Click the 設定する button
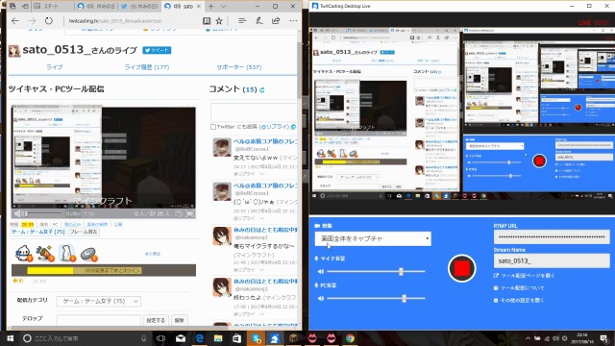This screenshot has width=615, height=346. coord(156,320)
